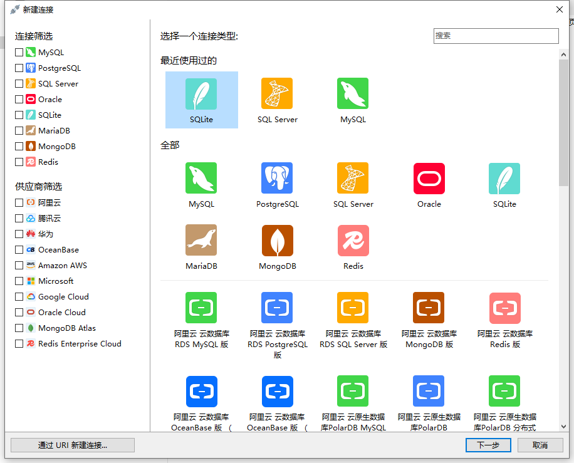Check the 阿里云 vendor filter

tap(19, 202)
